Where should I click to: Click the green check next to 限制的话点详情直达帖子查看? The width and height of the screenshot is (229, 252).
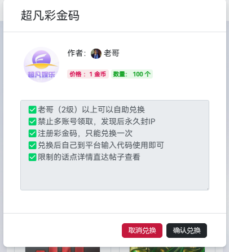point(32,157)
